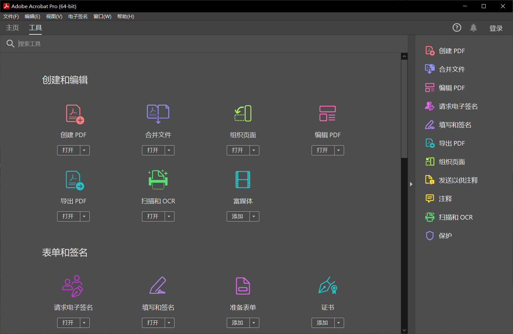Expand dropdown arrow beside 证书 添加 button
Image resolution: width=513 pixels, height=334 pixels.
[x=339, y=323]
